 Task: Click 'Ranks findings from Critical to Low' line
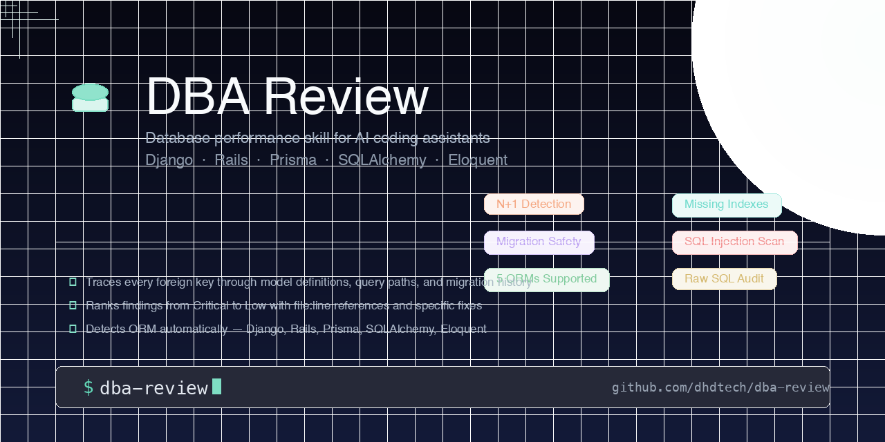coord(283,305)
